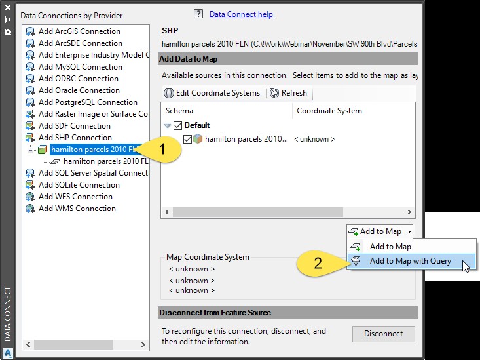Screen dimensions: 480x360
Task: Toggle auto-hide on the Data Connect palette
Action: click(x=8, y=20)
